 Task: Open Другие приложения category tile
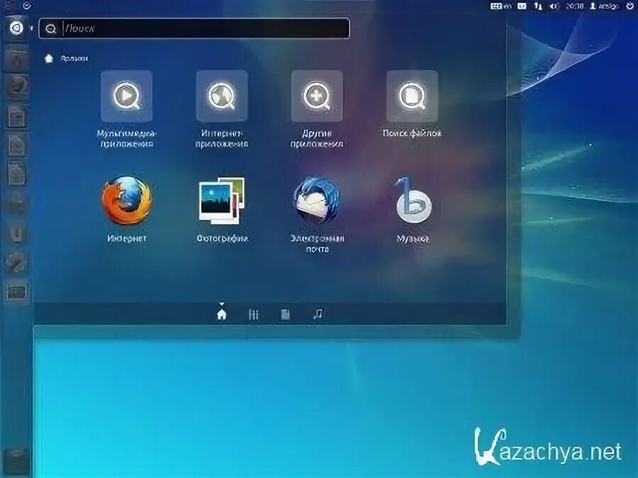click(x=317, y=109)
